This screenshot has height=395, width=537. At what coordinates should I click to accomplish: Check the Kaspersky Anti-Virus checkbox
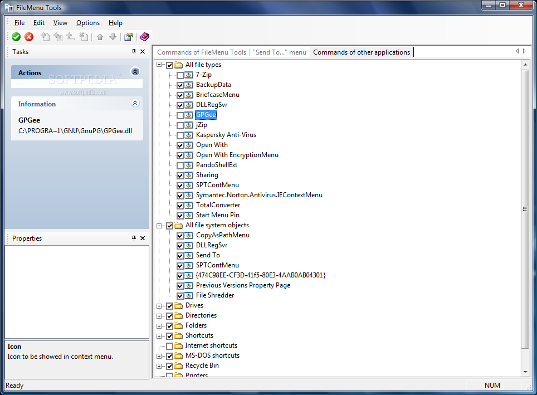tap(180, 135)
